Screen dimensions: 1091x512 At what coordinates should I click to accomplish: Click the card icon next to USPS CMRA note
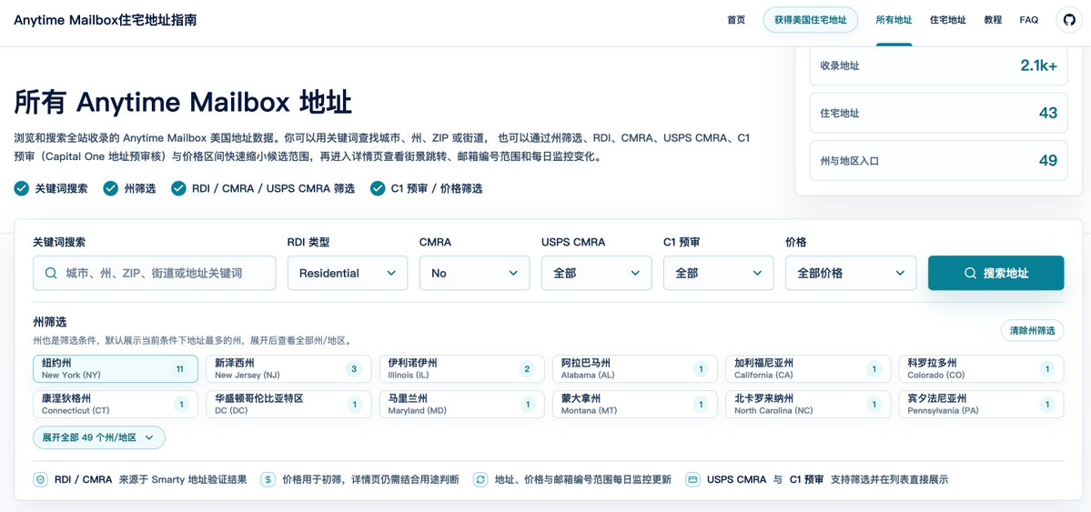click(x=692, y=479)
